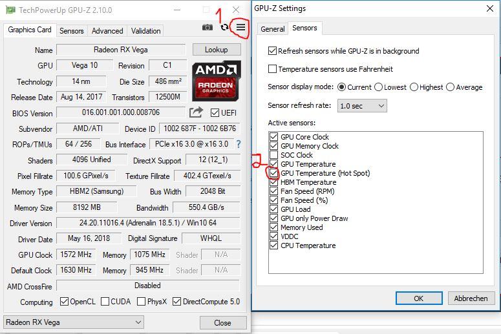Screen dimensions: 501x334
Task: Click the Digital Signature WHQL value
Action: pyautogui.click(x=211, y=238)
